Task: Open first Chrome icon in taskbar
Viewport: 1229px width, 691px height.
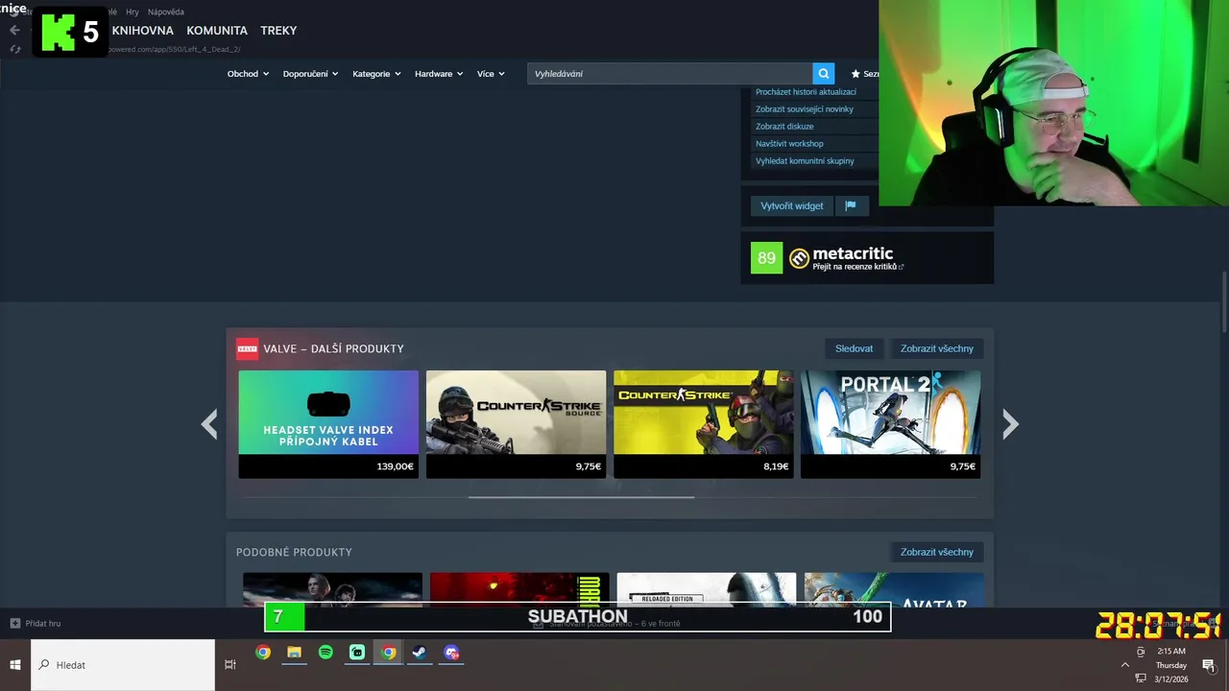Action: (263, 653)
